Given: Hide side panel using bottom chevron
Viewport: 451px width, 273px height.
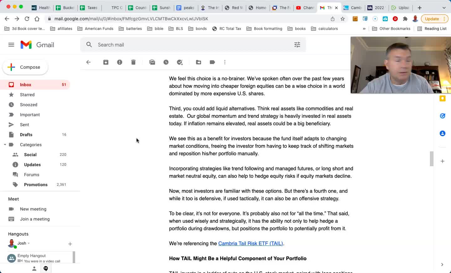Looking at the screenshot, I should point(442,265).
